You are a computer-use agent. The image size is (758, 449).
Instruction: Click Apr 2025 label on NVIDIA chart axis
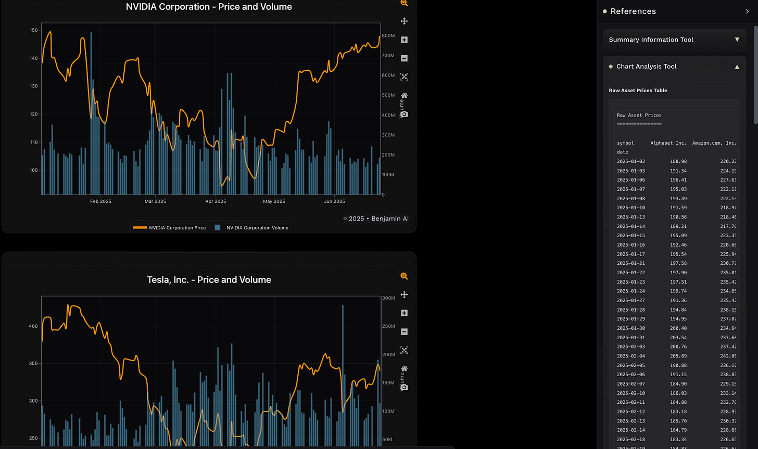(216, 201)
